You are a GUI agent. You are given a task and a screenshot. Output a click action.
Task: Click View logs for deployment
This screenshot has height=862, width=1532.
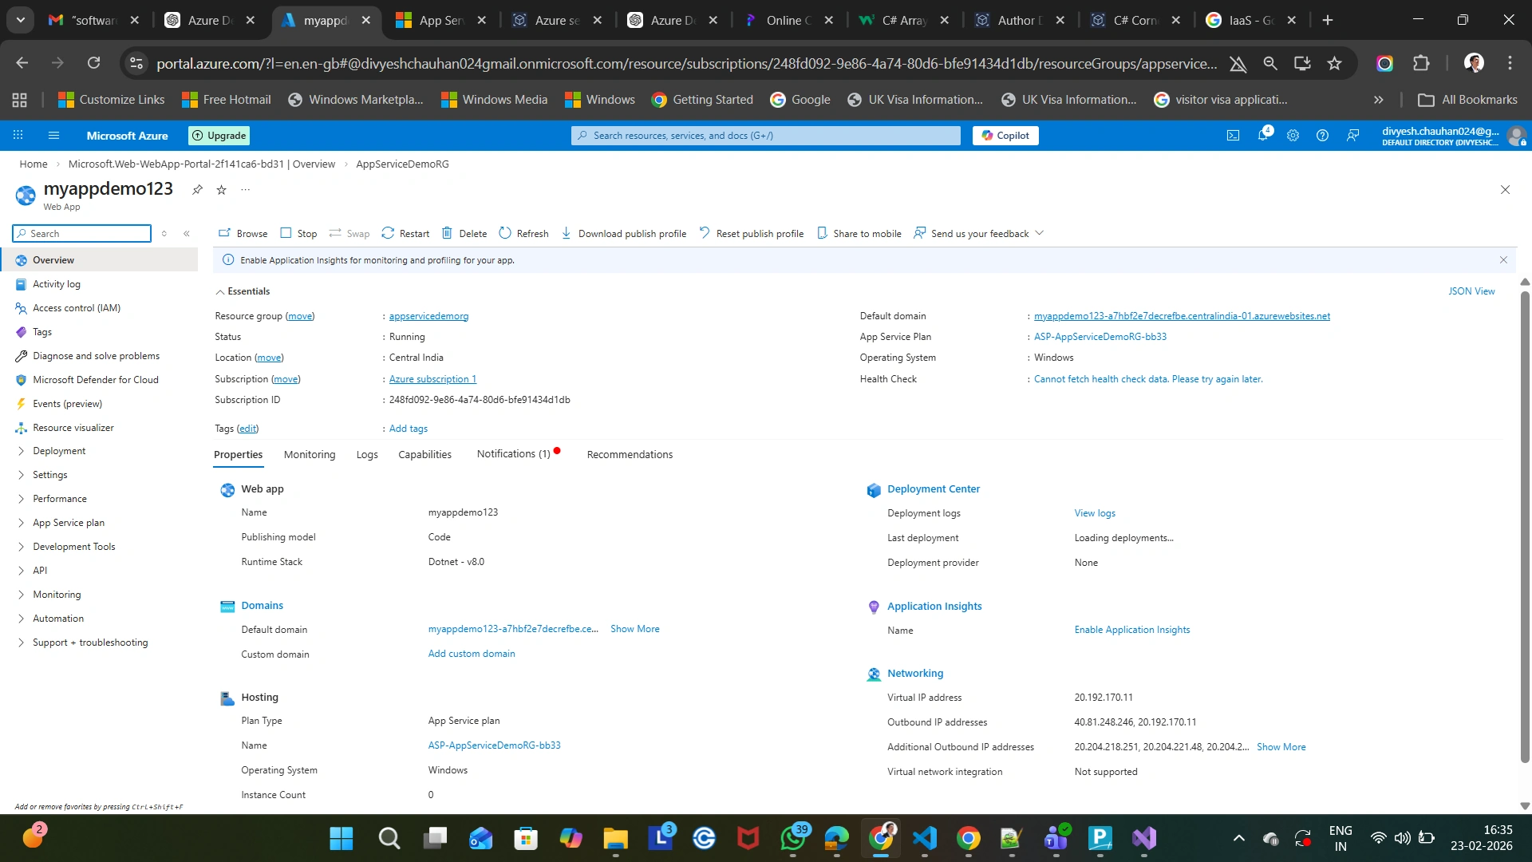point(1095,513)
